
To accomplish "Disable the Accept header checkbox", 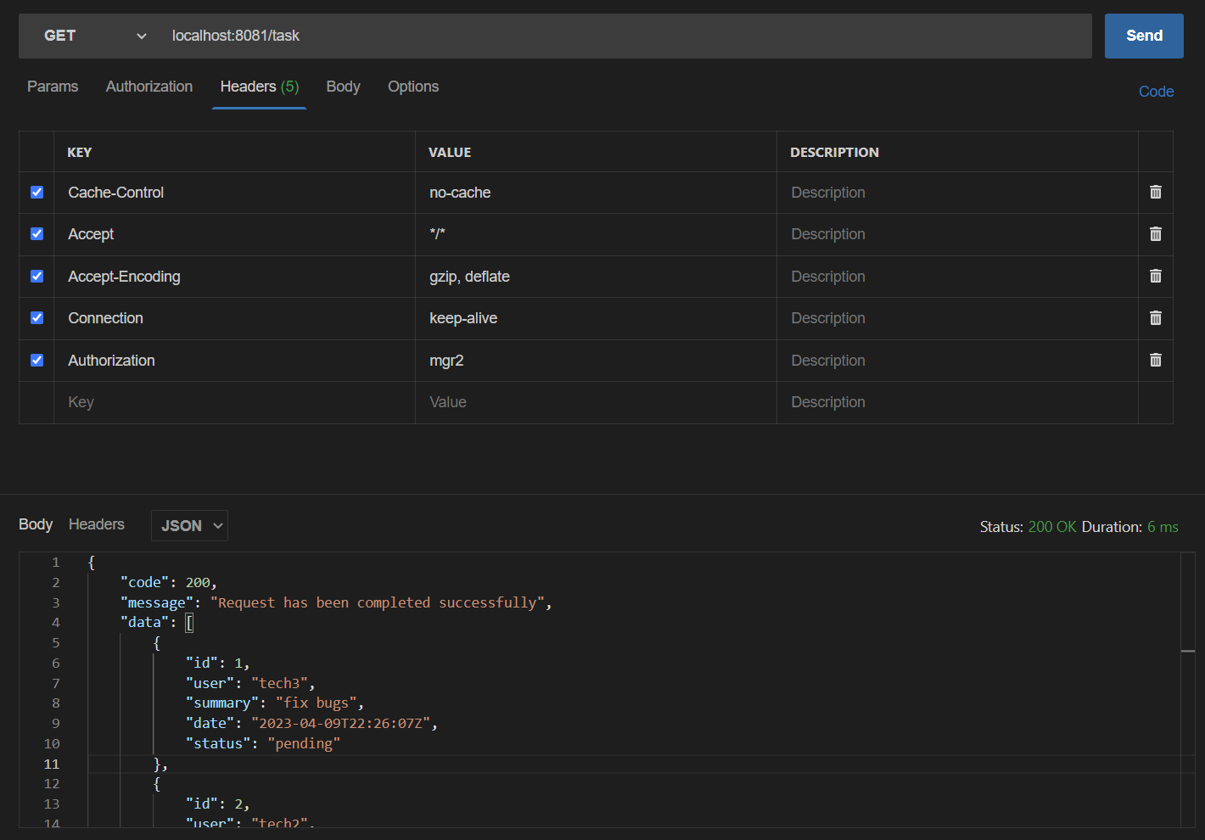I will pyautogui.click(x=36, y=233).
